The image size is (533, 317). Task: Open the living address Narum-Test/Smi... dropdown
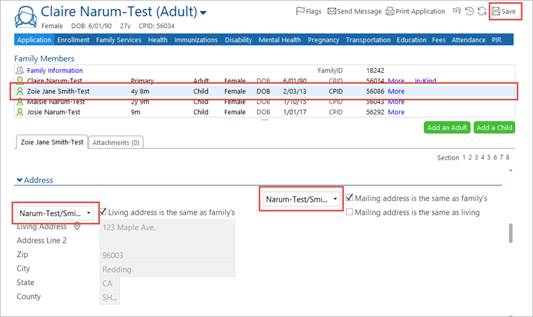point(56,213)
